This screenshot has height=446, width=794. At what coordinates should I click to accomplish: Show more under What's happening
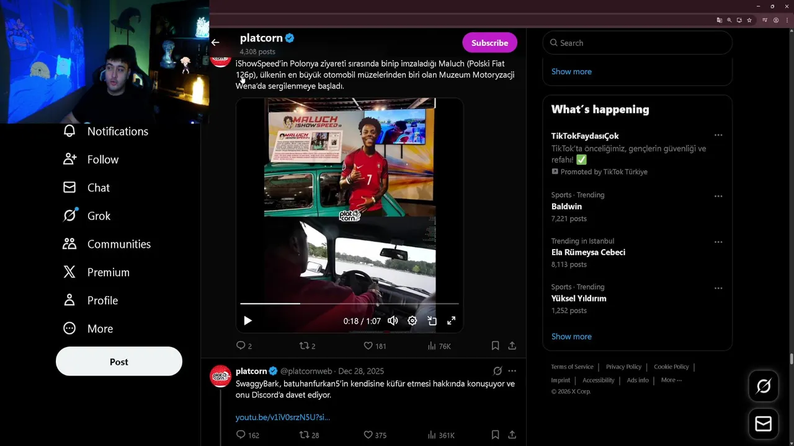tap(571, 336)
